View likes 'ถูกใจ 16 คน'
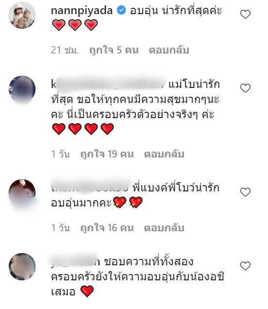268x309 pixels. [107, 228]
